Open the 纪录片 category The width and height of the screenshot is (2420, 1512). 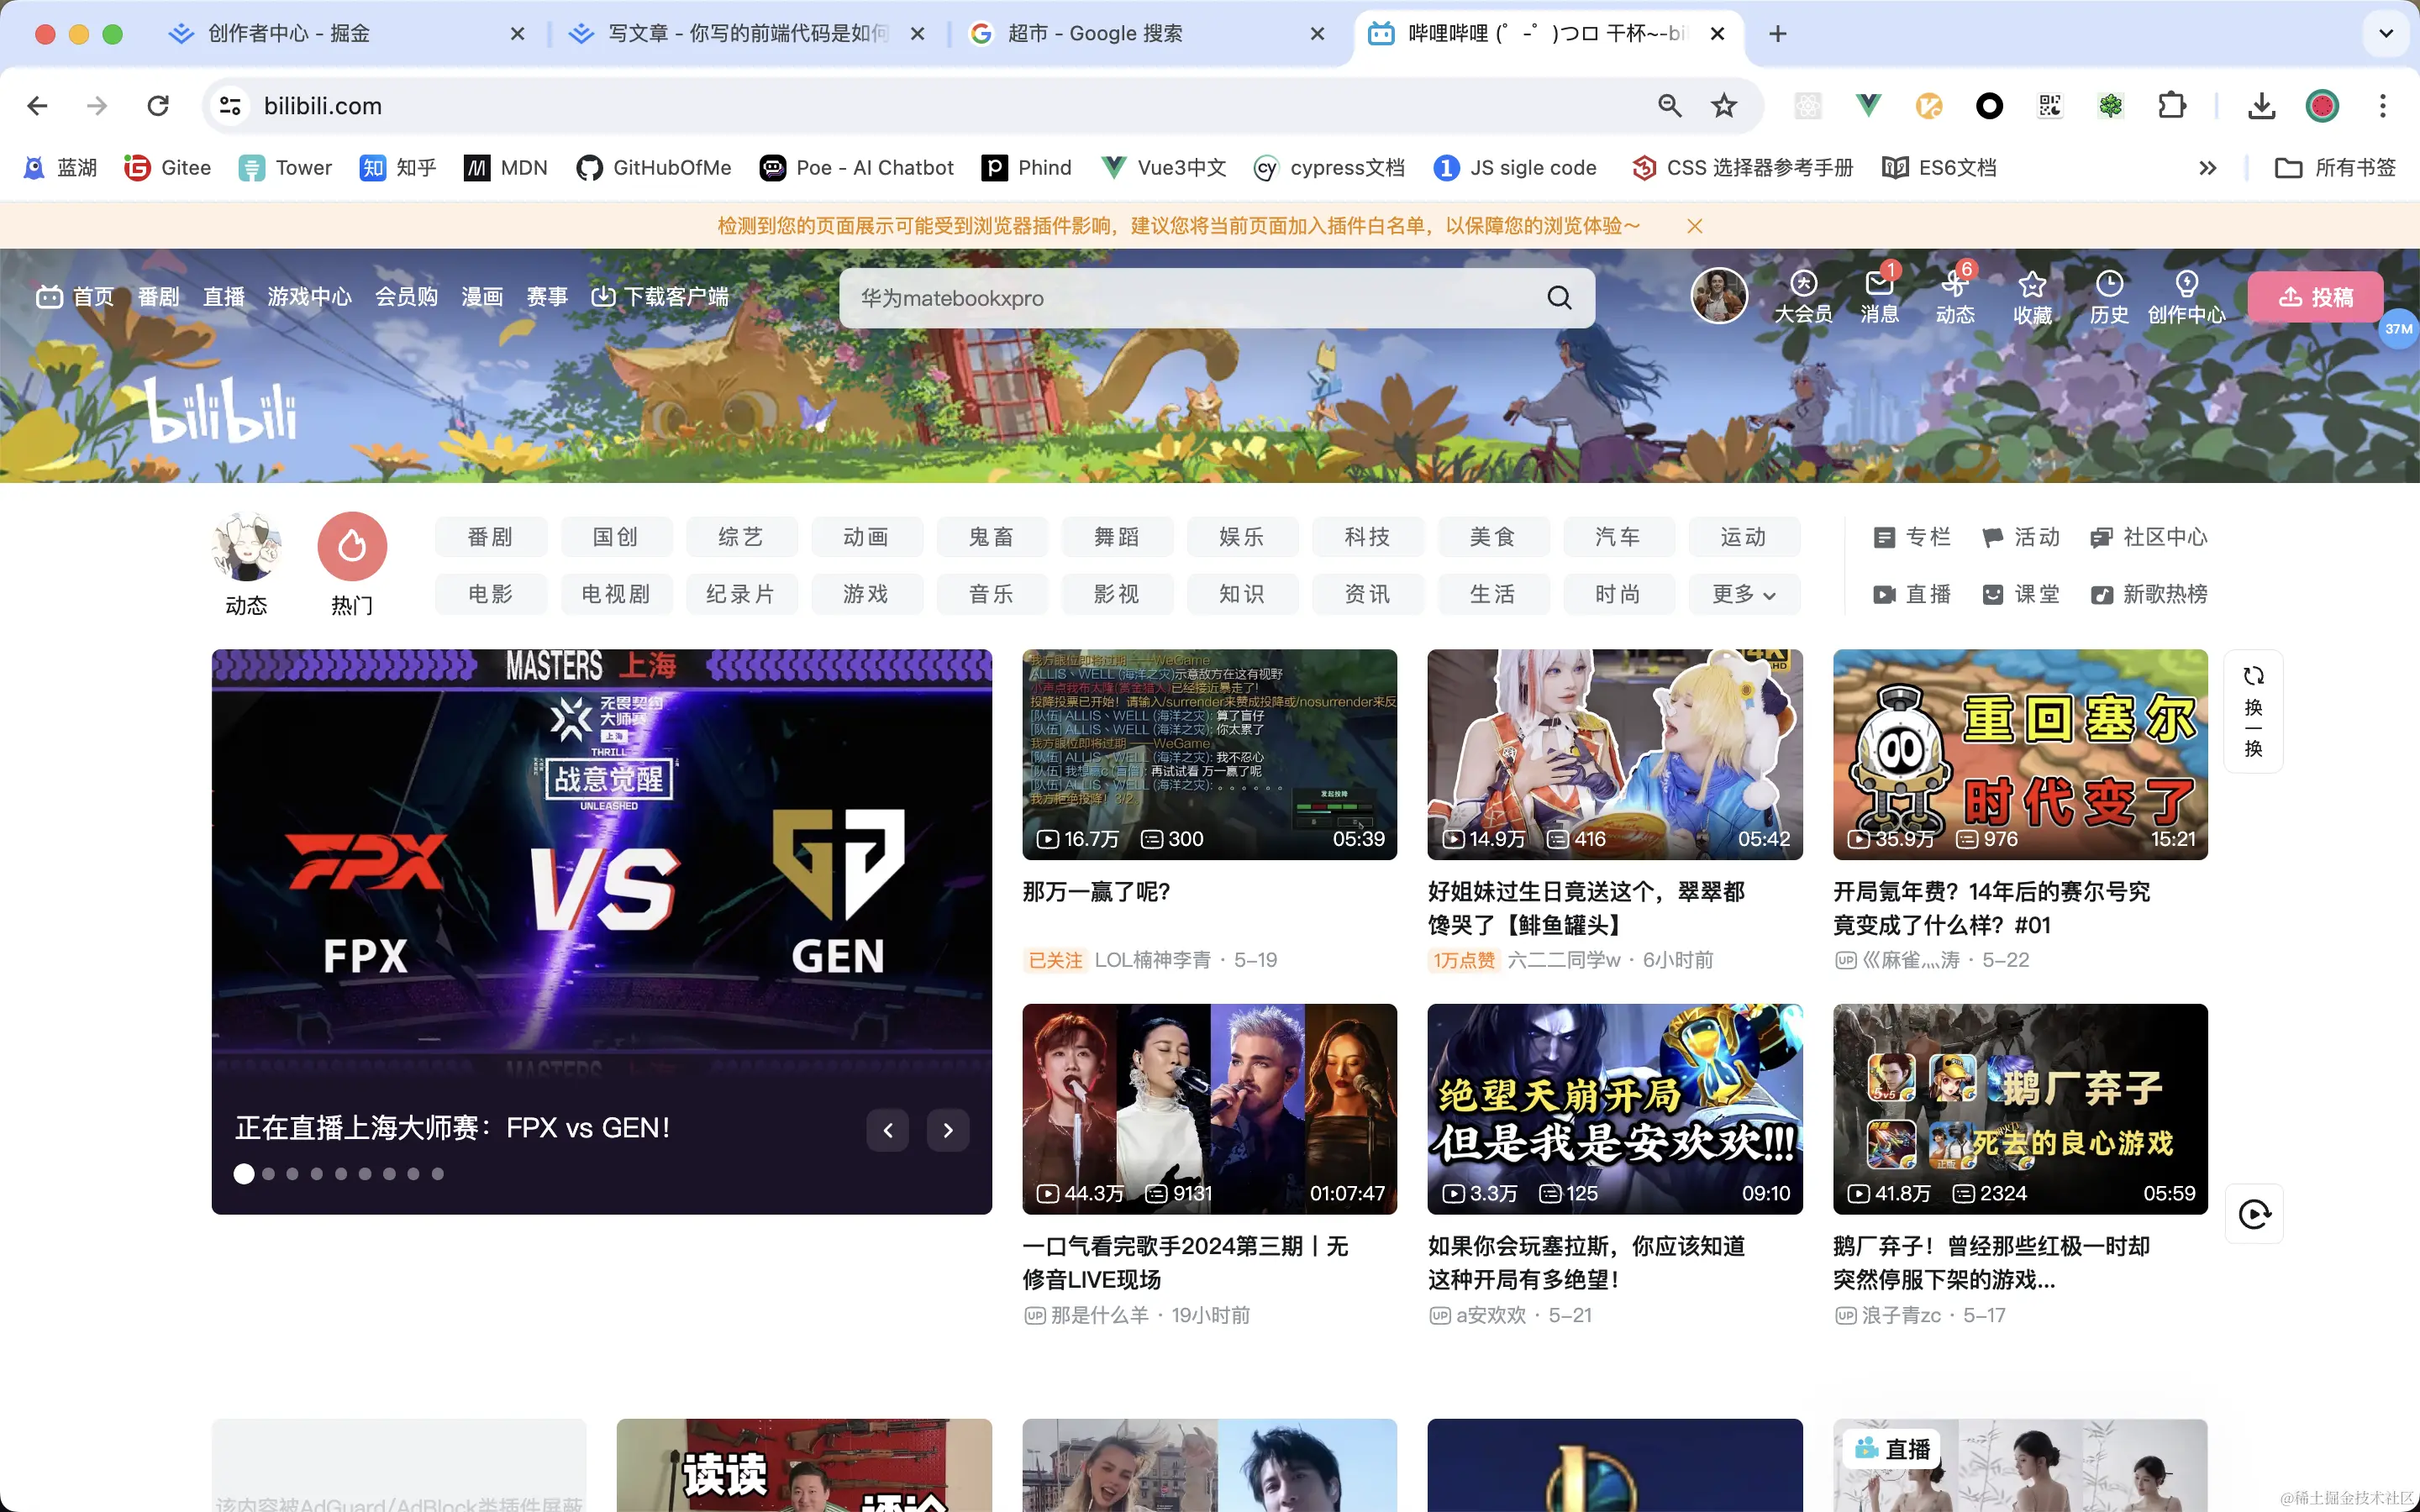pyautogui.click(x=741, y=594)
